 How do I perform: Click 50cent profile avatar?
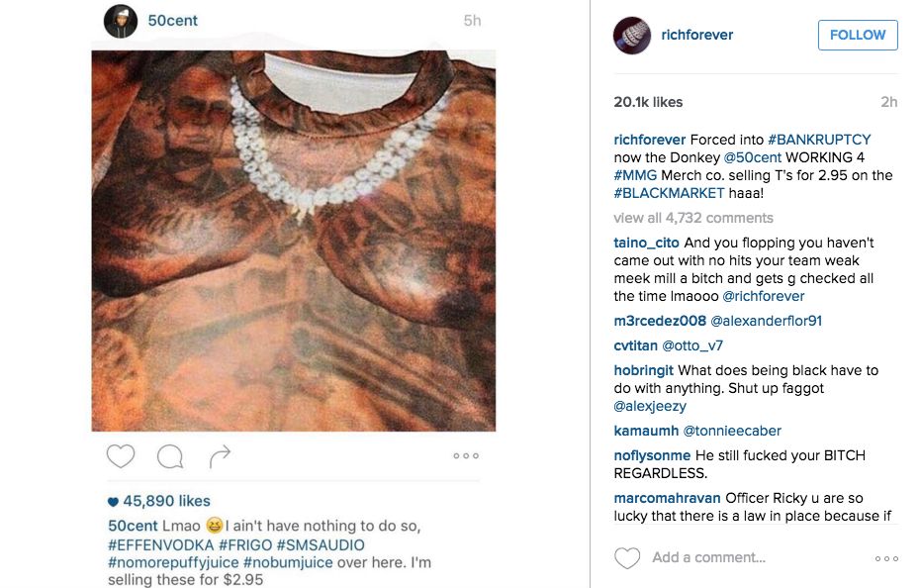pos(121,21)
